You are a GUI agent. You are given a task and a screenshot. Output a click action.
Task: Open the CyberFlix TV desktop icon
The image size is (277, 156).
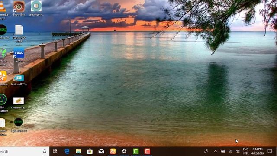(19, 125)
